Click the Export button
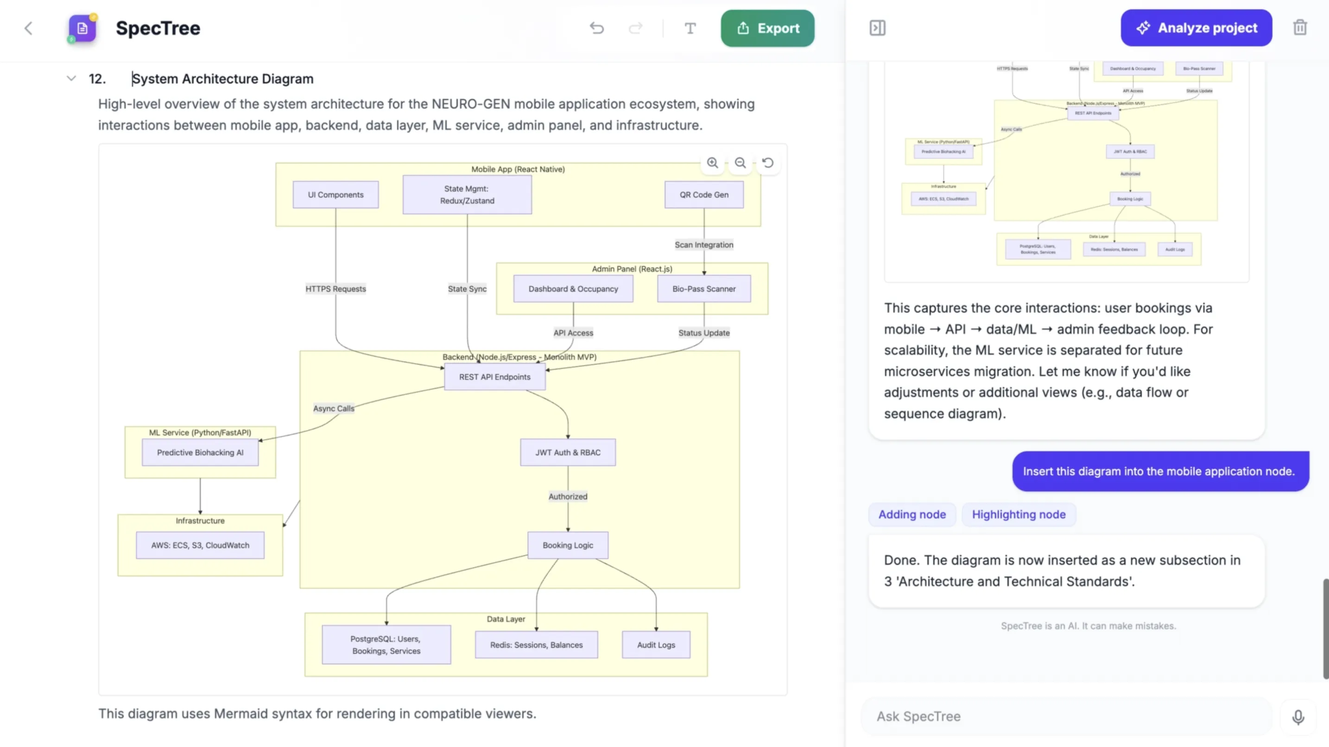The width and height of the screenshot is (1329, 747). pyautogui.click(x=767, y=28)
